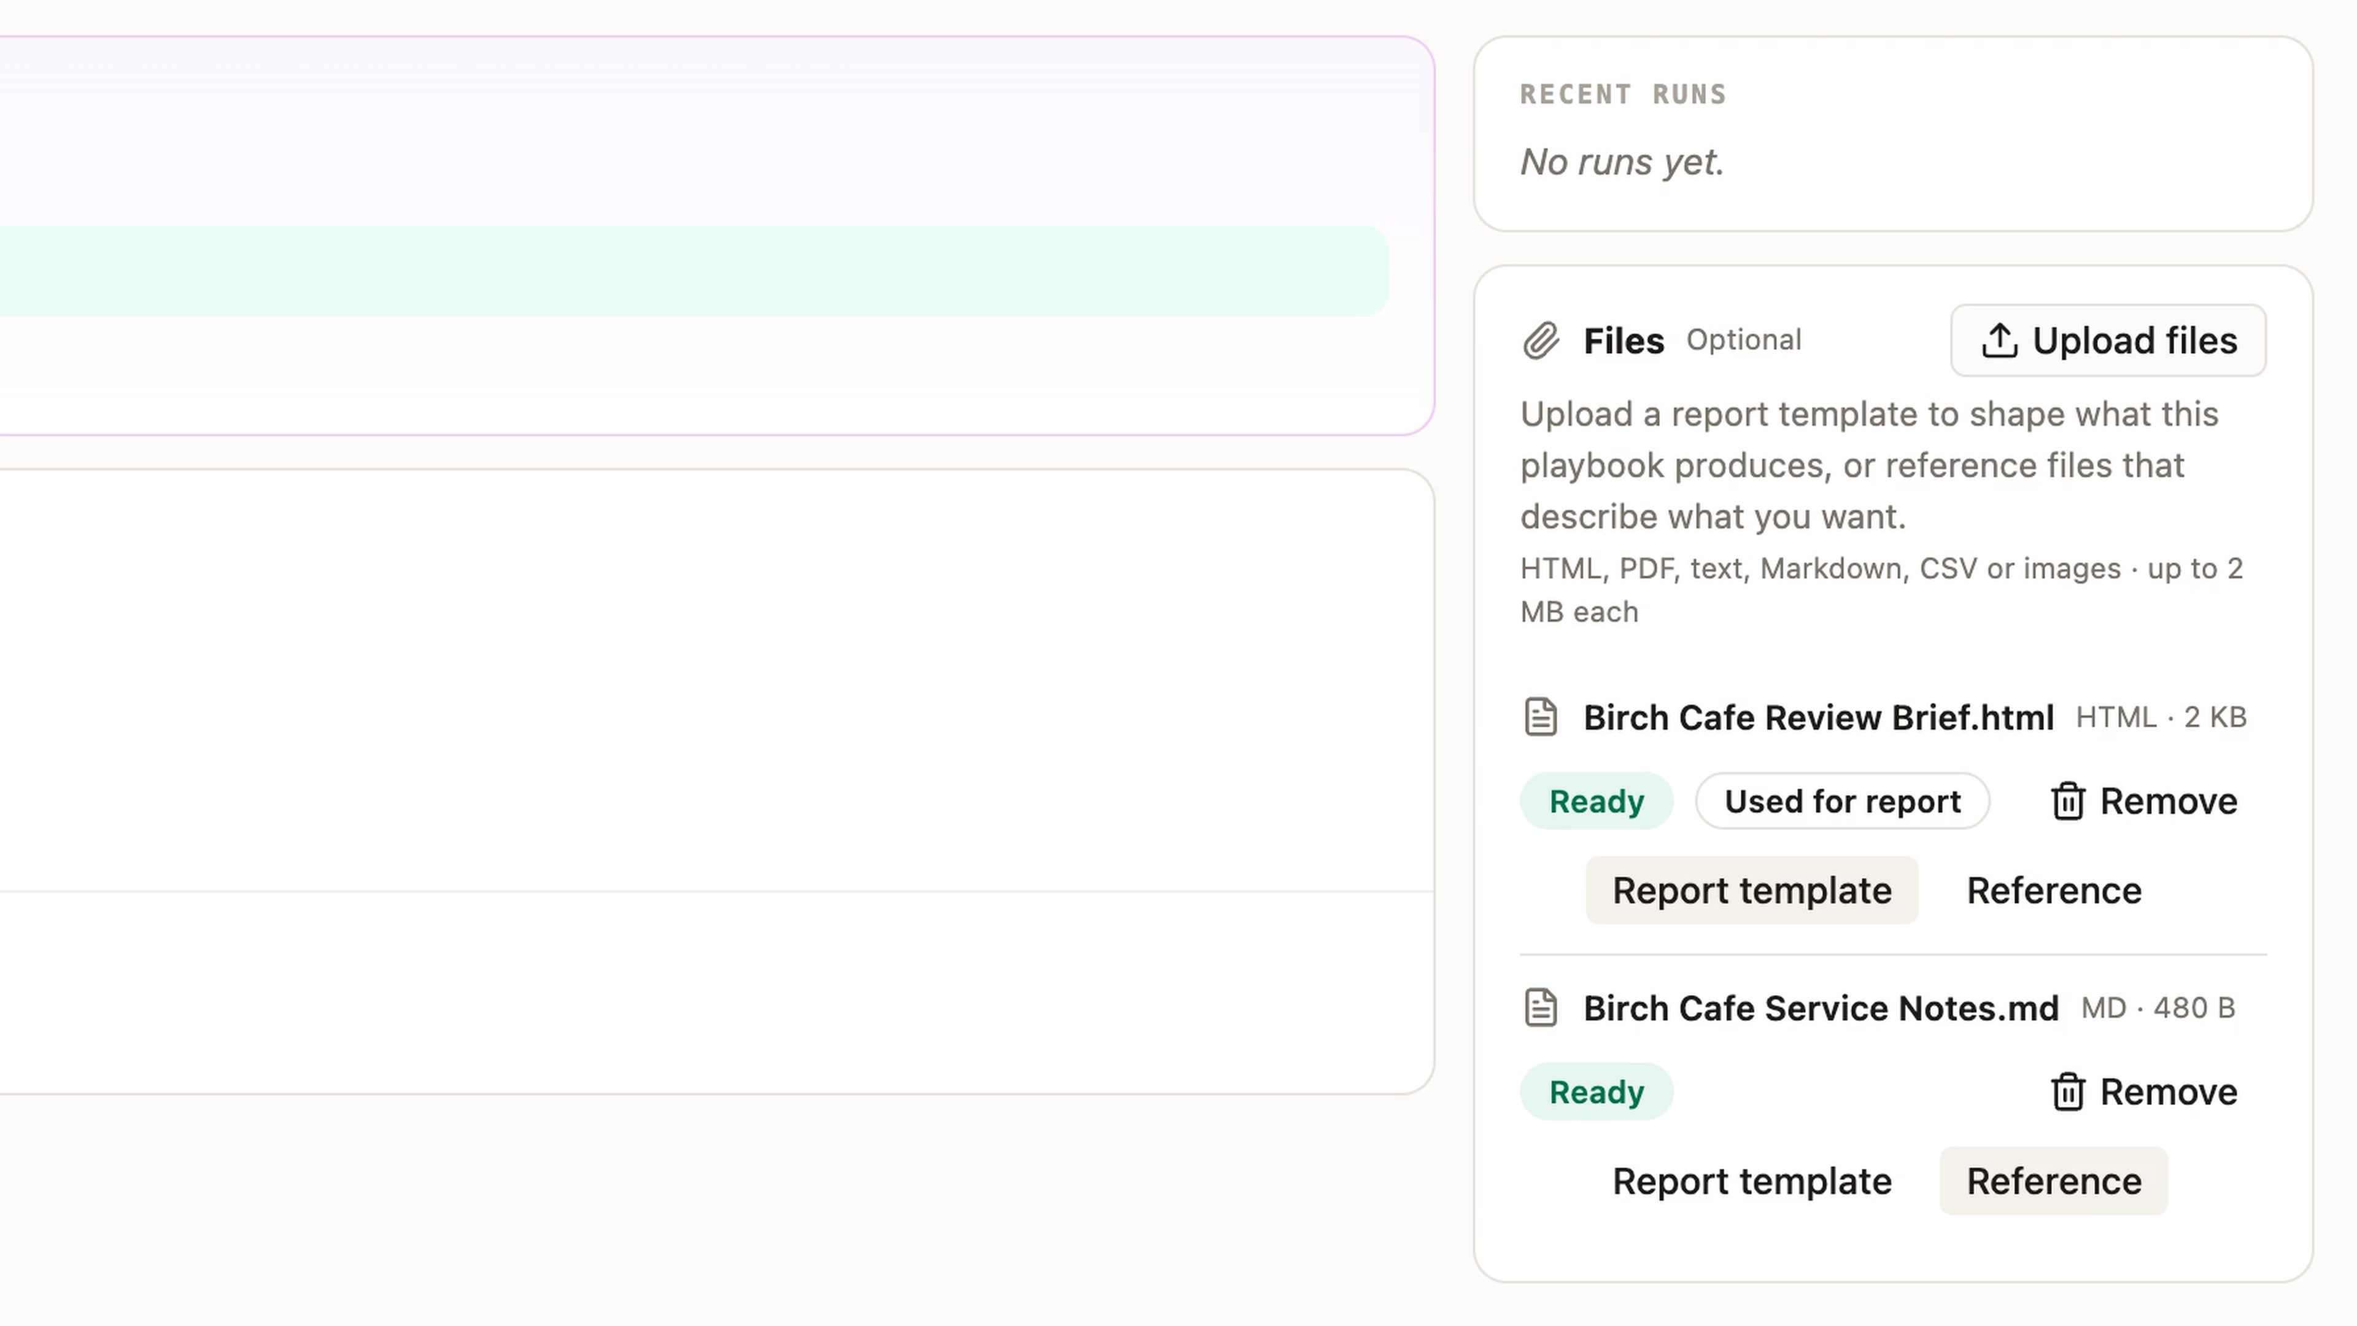
Task: Click the Files section title
Action: (1624, 341)
